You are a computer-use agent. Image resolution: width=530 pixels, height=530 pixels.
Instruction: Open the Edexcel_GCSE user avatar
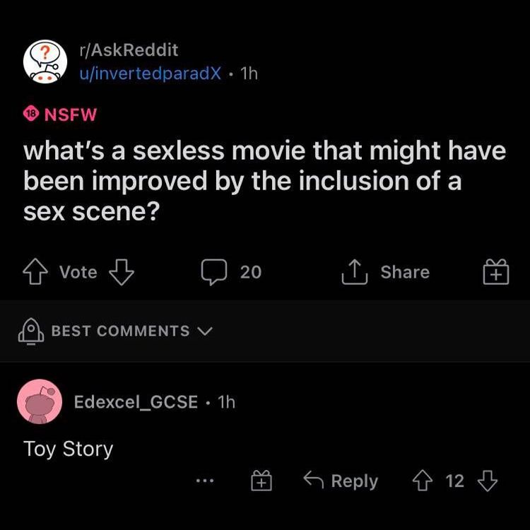tap(40, 403)
